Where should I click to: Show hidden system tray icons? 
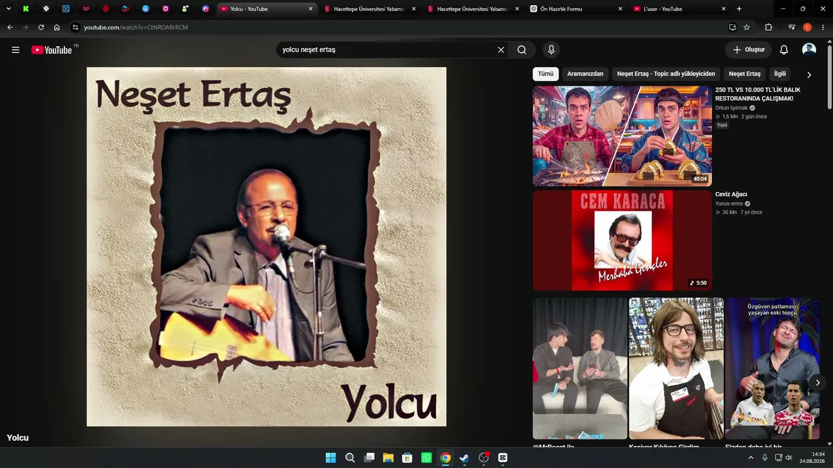click(750, 458)
